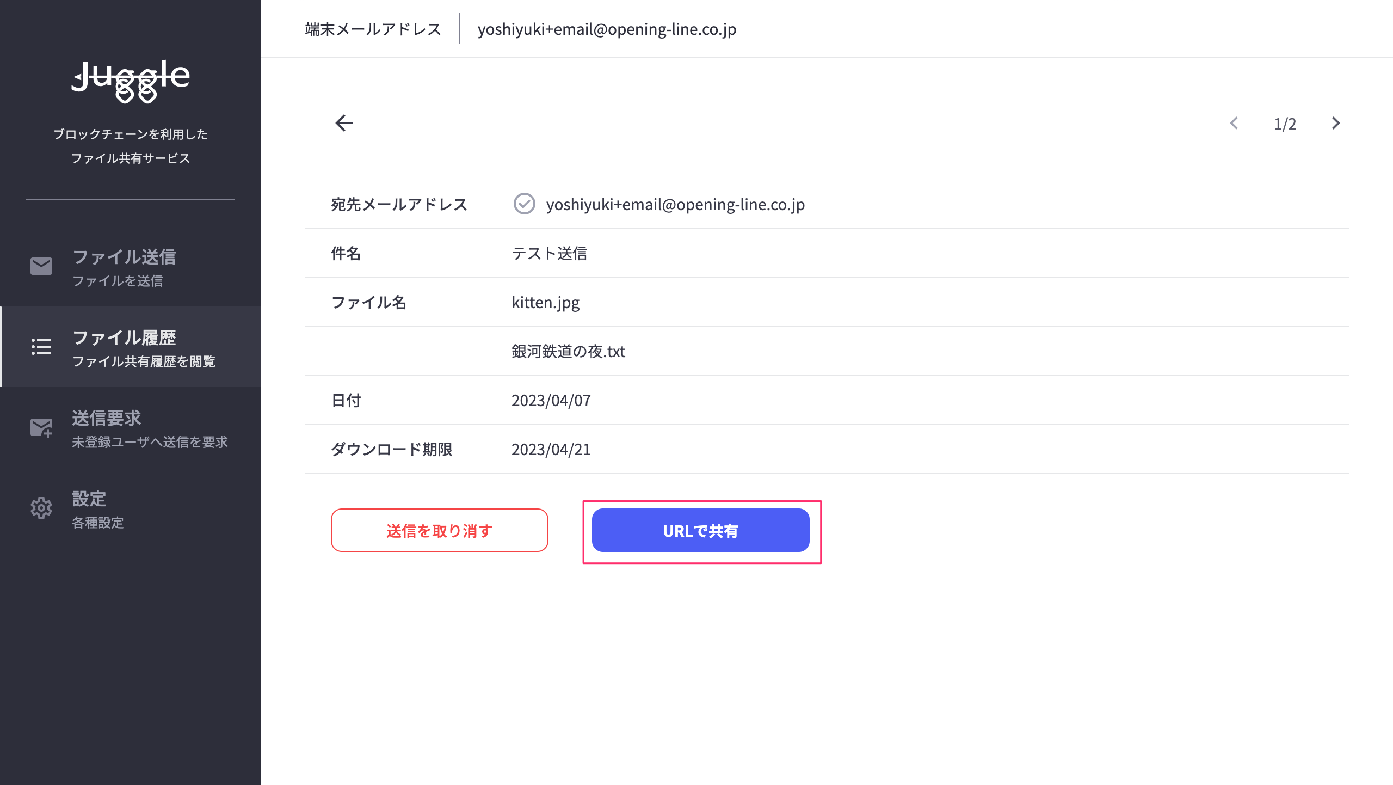Open the ファイル履歴 menu item
The height and width of the screenshot is (785, 1393).
(x=131, y=347)
